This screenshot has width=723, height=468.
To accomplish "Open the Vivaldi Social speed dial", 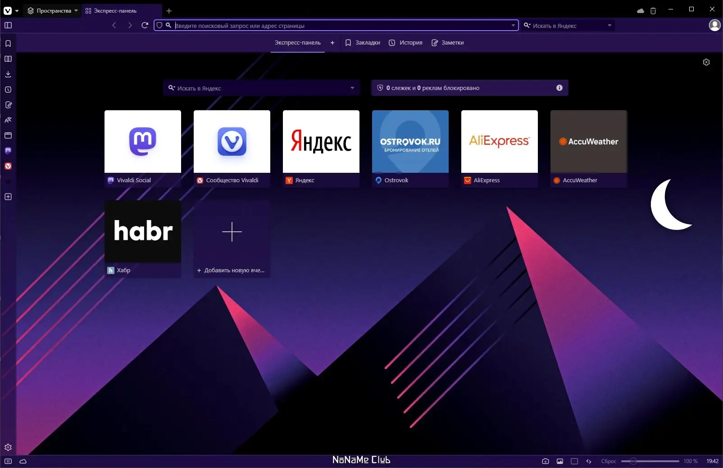I will click(143, 148).
